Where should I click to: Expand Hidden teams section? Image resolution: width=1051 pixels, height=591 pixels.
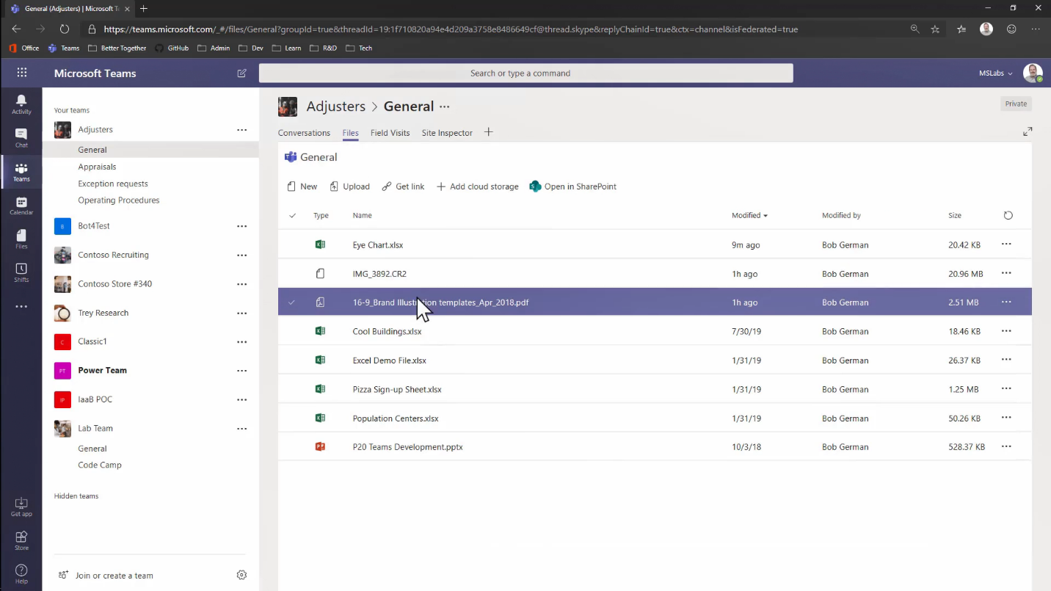tap(76, 496)
